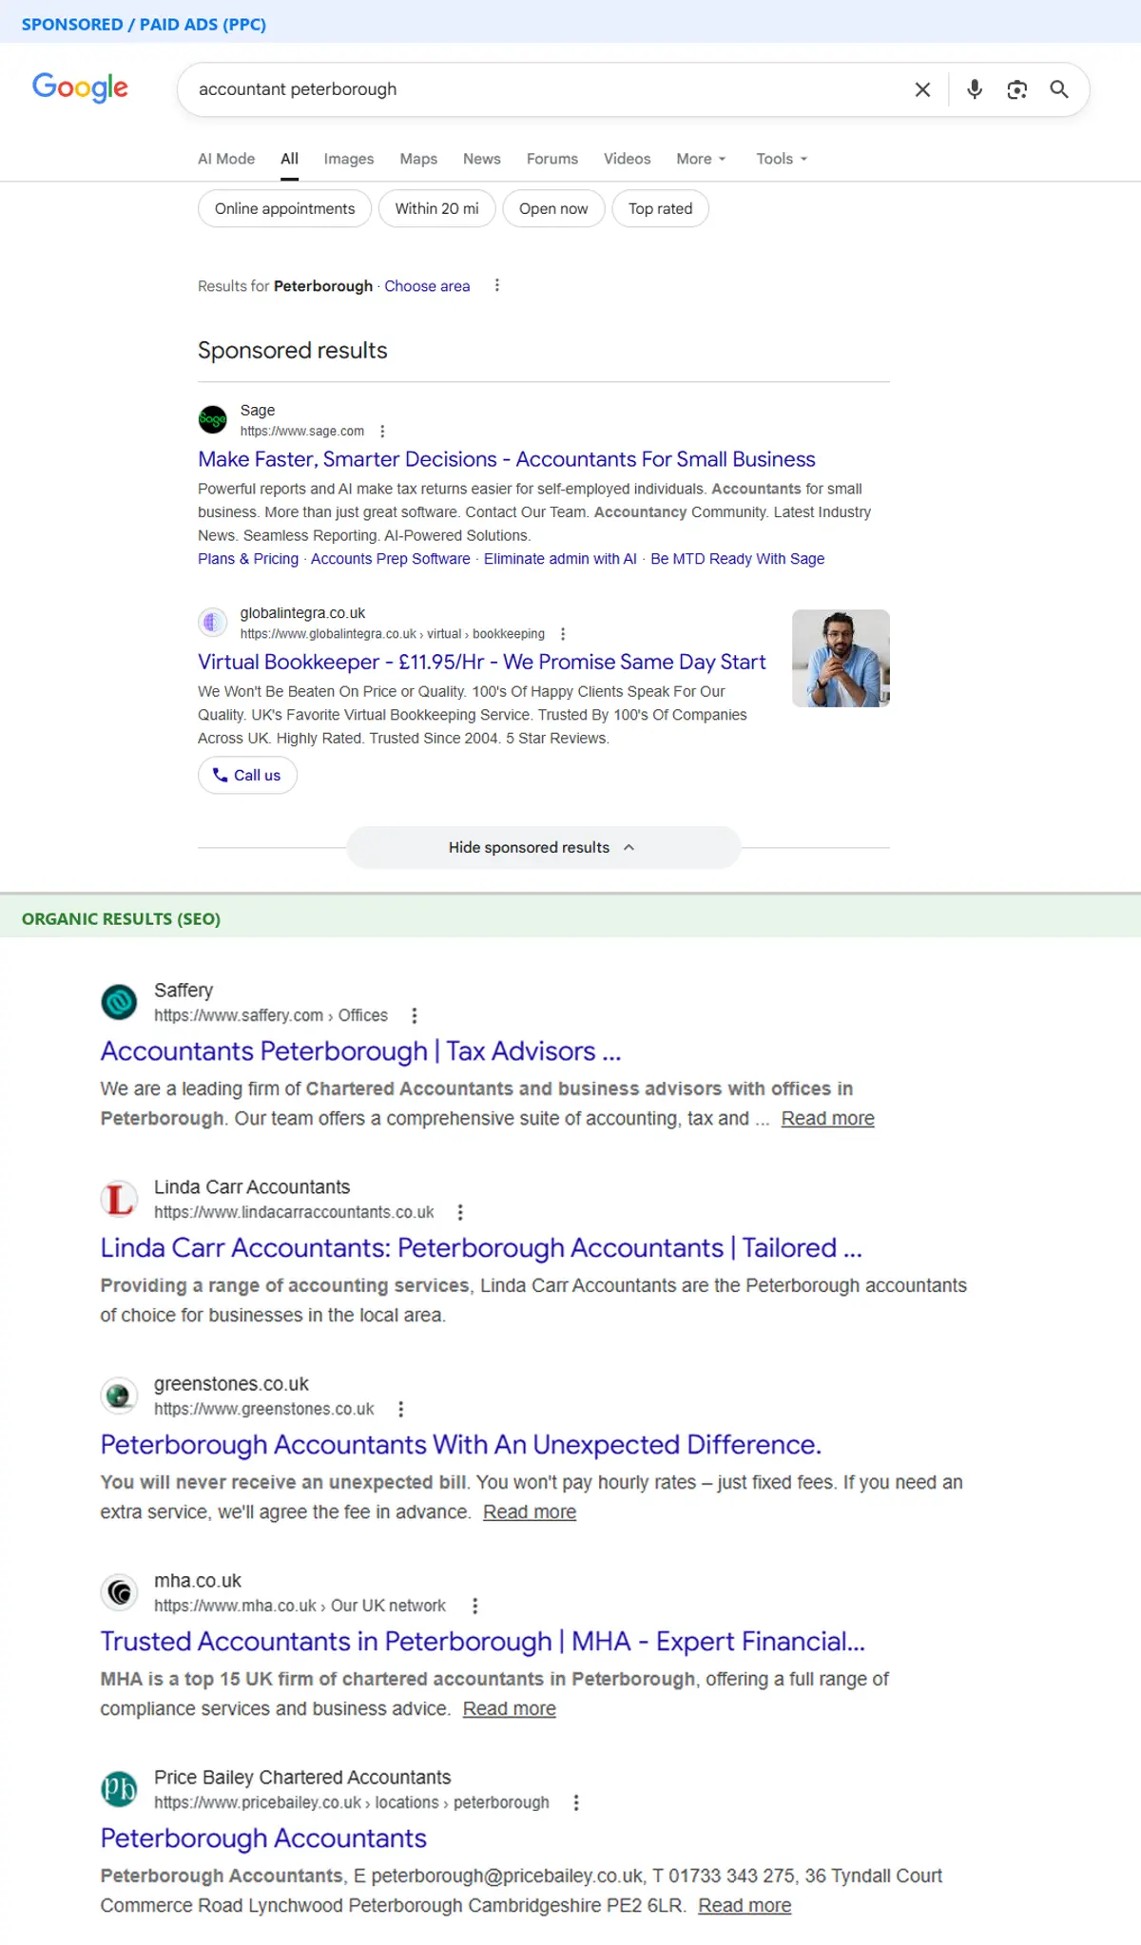Click the Linda Carr Accountants favicon

[x=119, y=1198]
